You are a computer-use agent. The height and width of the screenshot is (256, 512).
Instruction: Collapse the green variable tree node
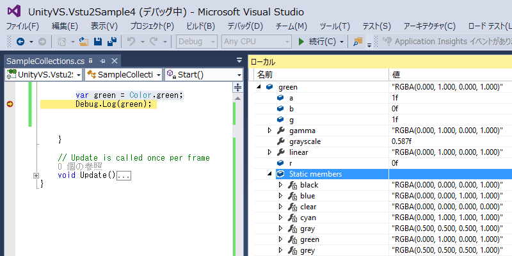(259, 87)
